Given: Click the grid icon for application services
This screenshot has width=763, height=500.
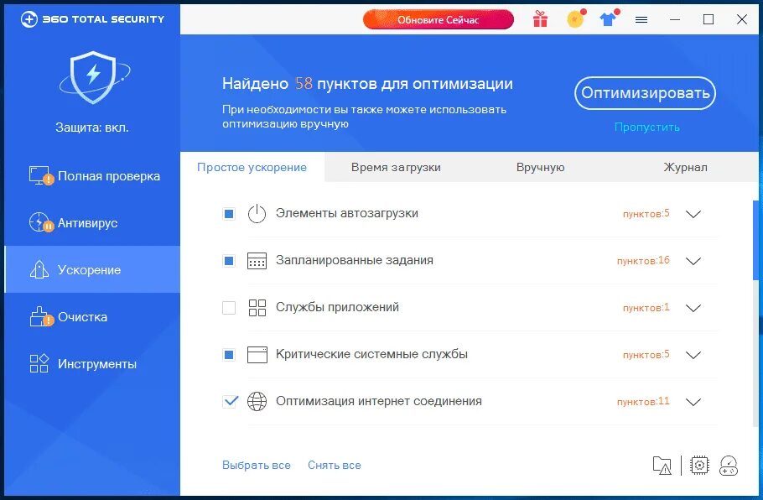Looking at the screenshot, I should tap(257, 308).
